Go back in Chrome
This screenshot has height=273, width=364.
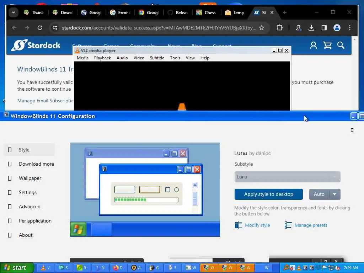[x=14, y=28]
